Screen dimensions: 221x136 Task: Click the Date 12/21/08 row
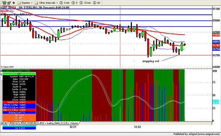[x=19, y=79]
